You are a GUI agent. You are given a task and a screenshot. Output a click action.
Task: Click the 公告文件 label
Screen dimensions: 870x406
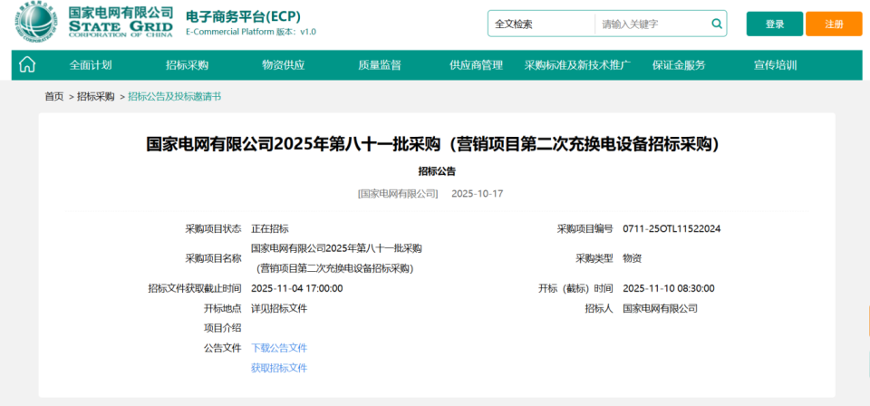[x=223, y=348]
